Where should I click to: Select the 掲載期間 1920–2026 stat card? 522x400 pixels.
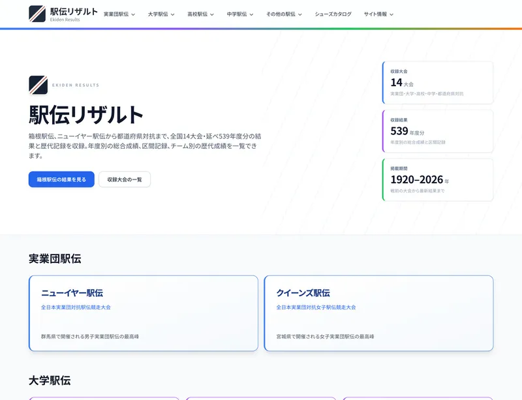point(438,179)
